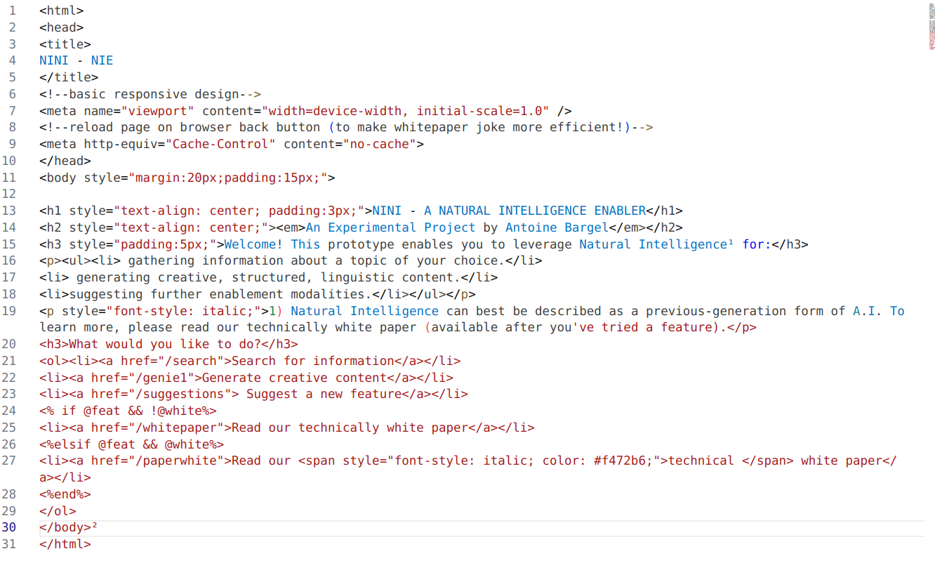Click the "<%end%>" template tag
935x570 pixels.
tap(65, 494)
